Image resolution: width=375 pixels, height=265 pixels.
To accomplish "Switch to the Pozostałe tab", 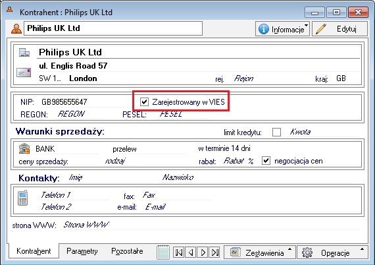I will pos(127,251).
